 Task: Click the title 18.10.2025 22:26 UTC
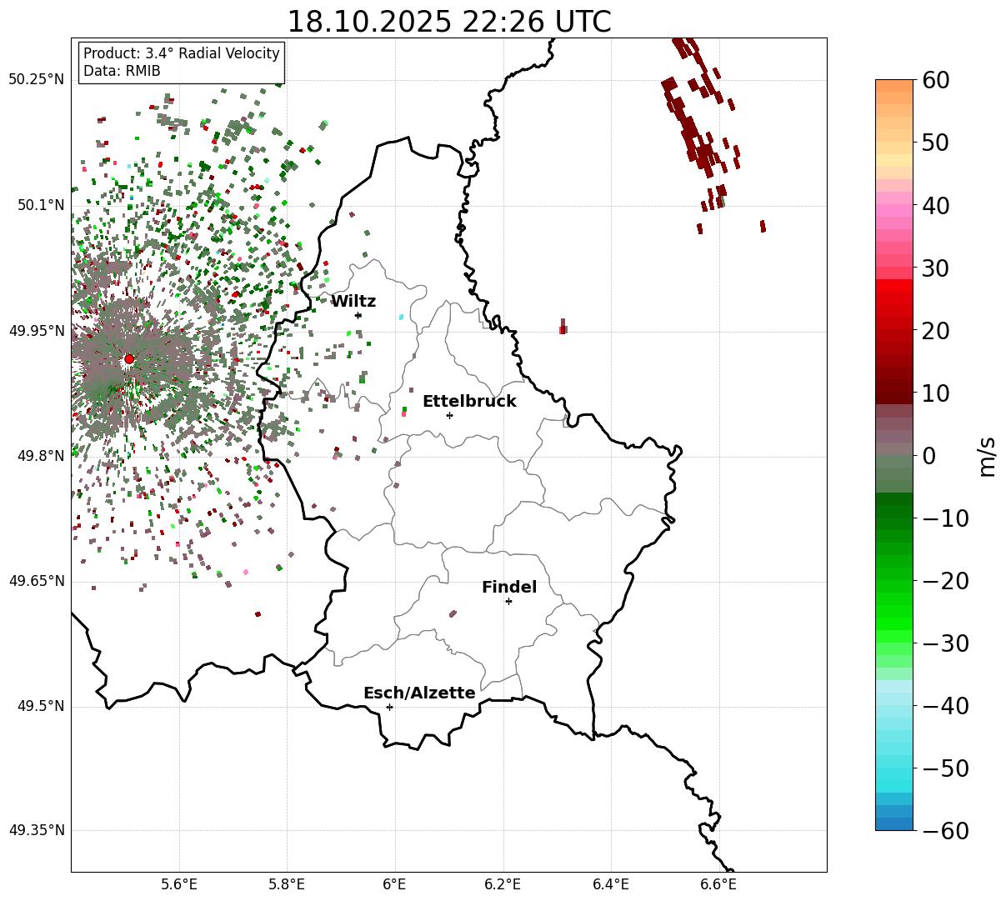pos(448,22)
